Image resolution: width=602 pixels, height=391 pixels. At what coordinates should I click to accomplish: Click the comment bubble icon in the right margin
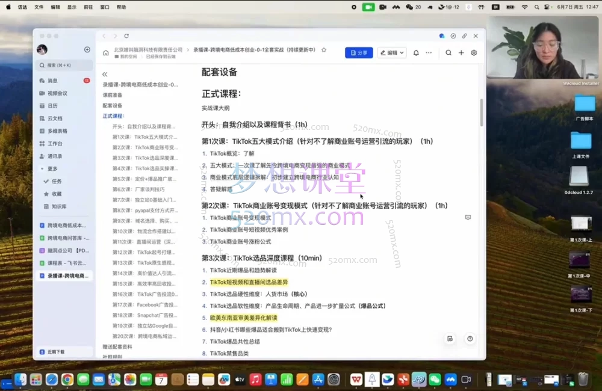(x=468, y=218)
